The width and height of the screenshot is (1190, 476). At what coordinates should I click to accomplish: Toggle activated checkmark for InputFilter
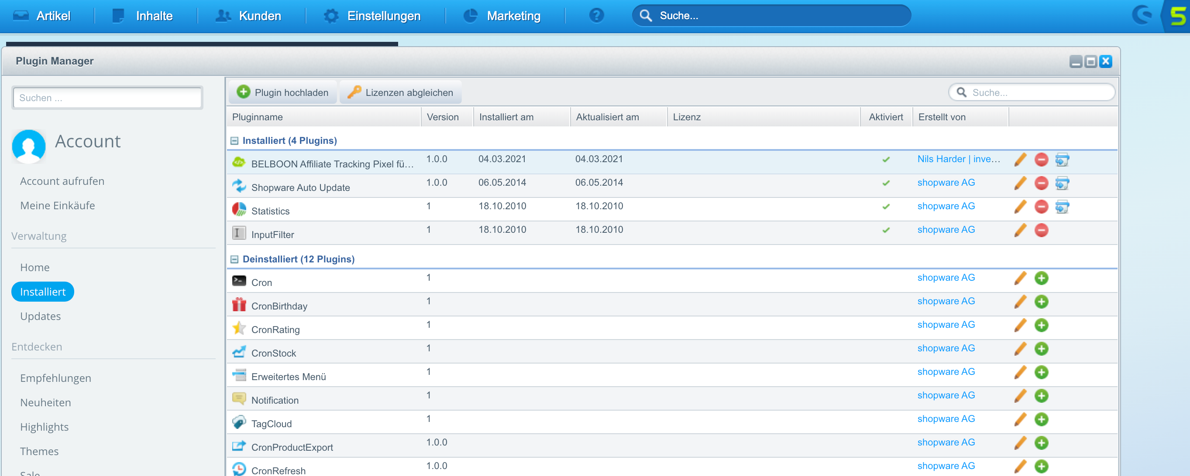coord(886,230)
